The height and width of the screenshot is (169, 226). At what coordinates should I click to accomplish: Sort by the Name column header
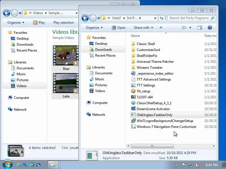coord(135,36)
